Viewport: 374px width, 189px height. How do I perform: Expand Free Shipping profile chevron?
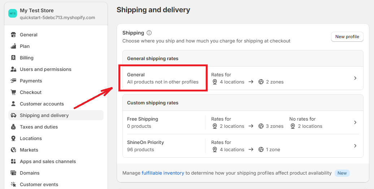point(355,122)
